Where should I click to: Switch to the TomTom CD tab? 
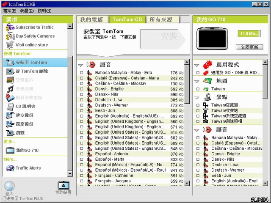point(127,19)
